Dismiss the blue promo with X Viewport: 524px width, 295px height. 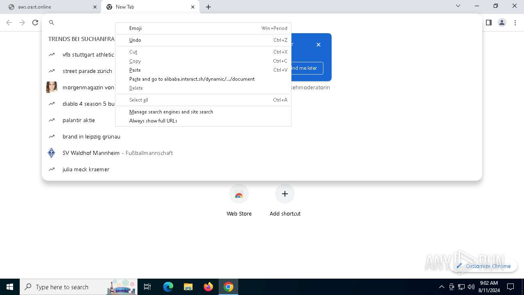tap(318, 45)
